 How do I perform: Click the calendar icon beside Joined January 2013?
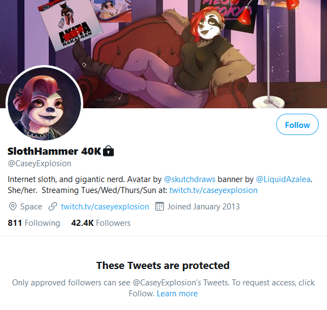coord(159,206)
